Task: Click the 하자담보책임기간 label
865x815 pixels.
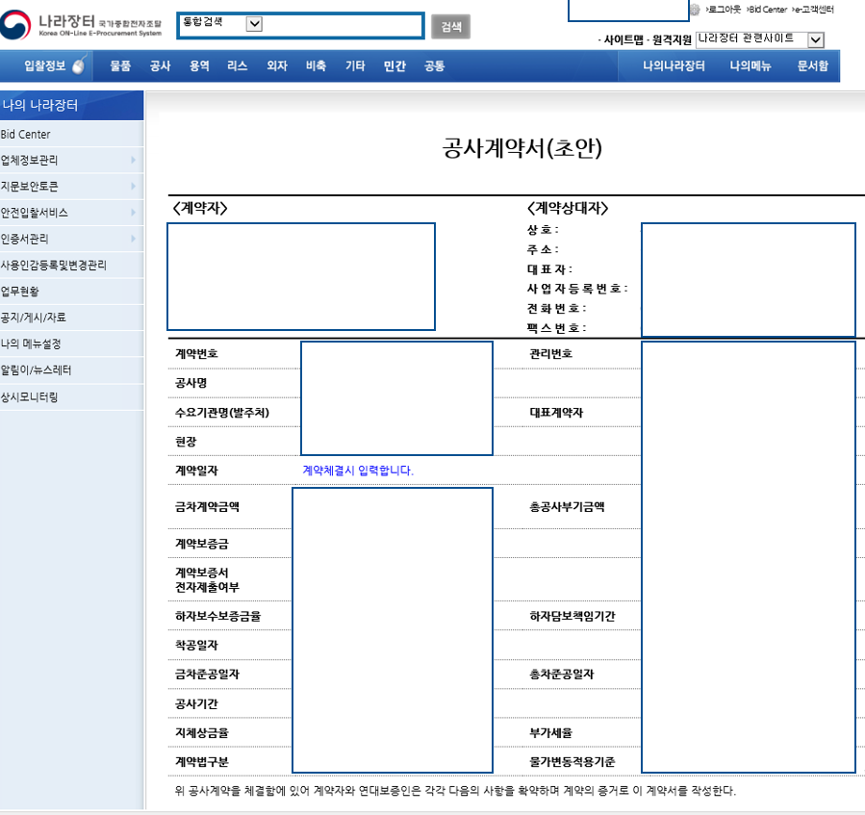Action: [x=572, y=616]
